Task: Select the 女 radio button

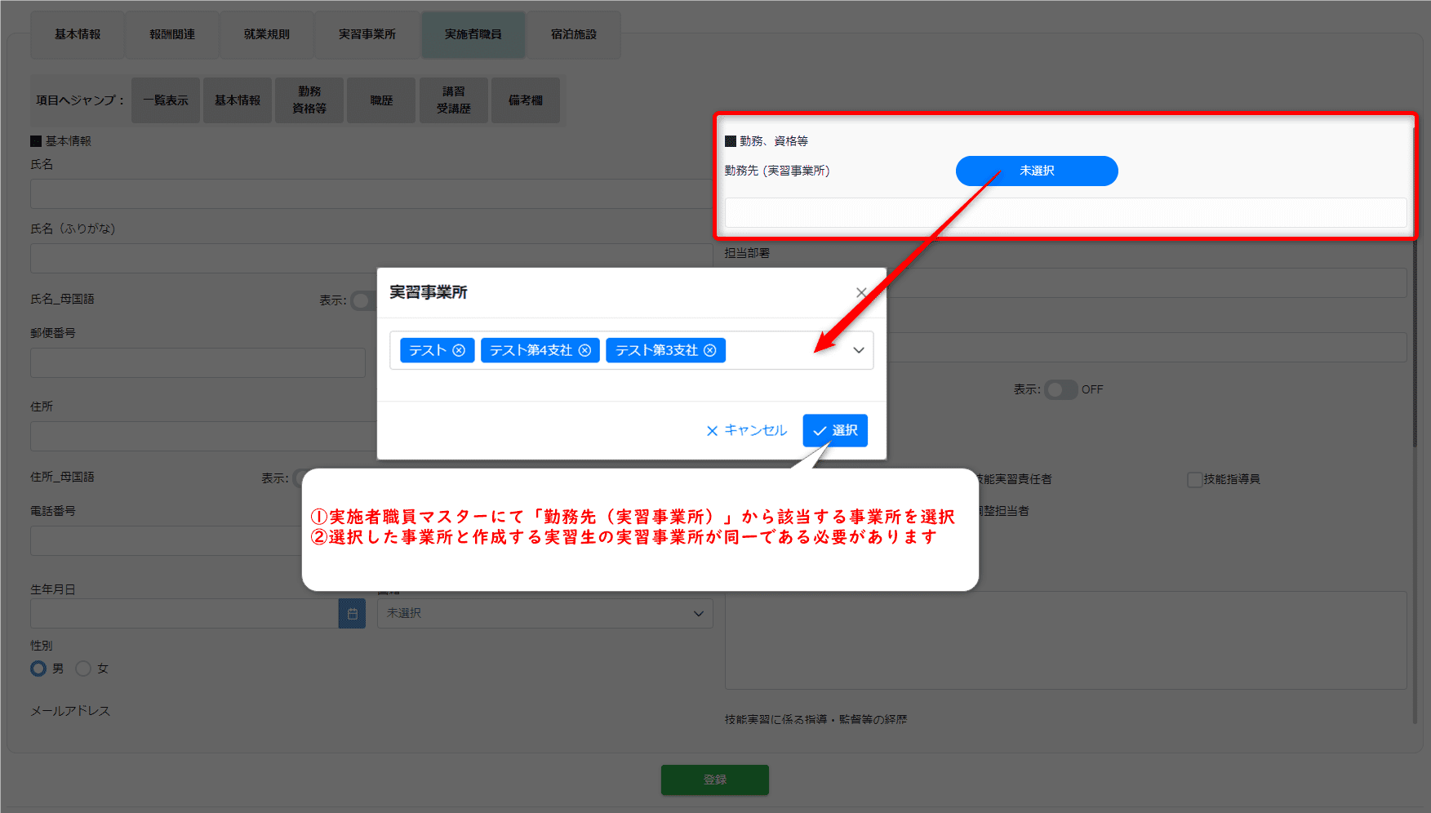Action: 83,669
